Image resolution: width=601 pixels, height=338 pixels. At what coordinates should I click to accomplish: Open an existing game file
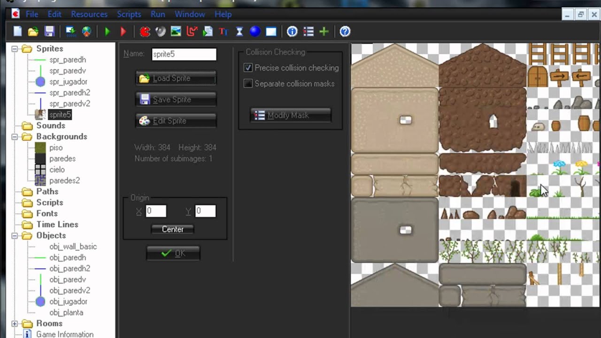click(x=33, y=31)
